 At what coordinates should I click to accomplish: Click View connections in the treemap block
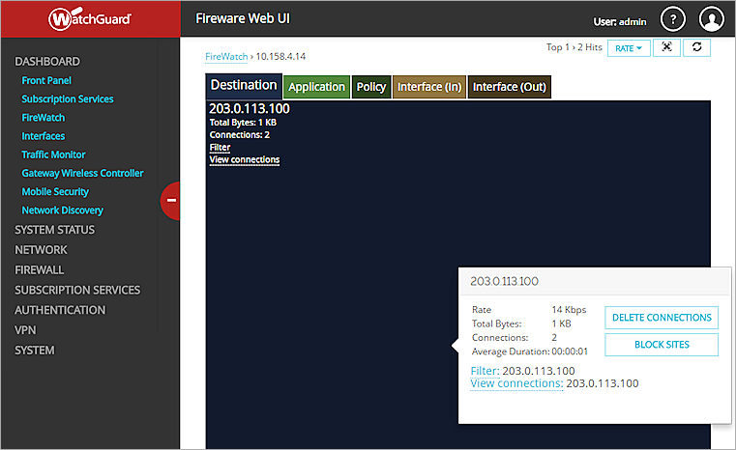coord(245,160)
